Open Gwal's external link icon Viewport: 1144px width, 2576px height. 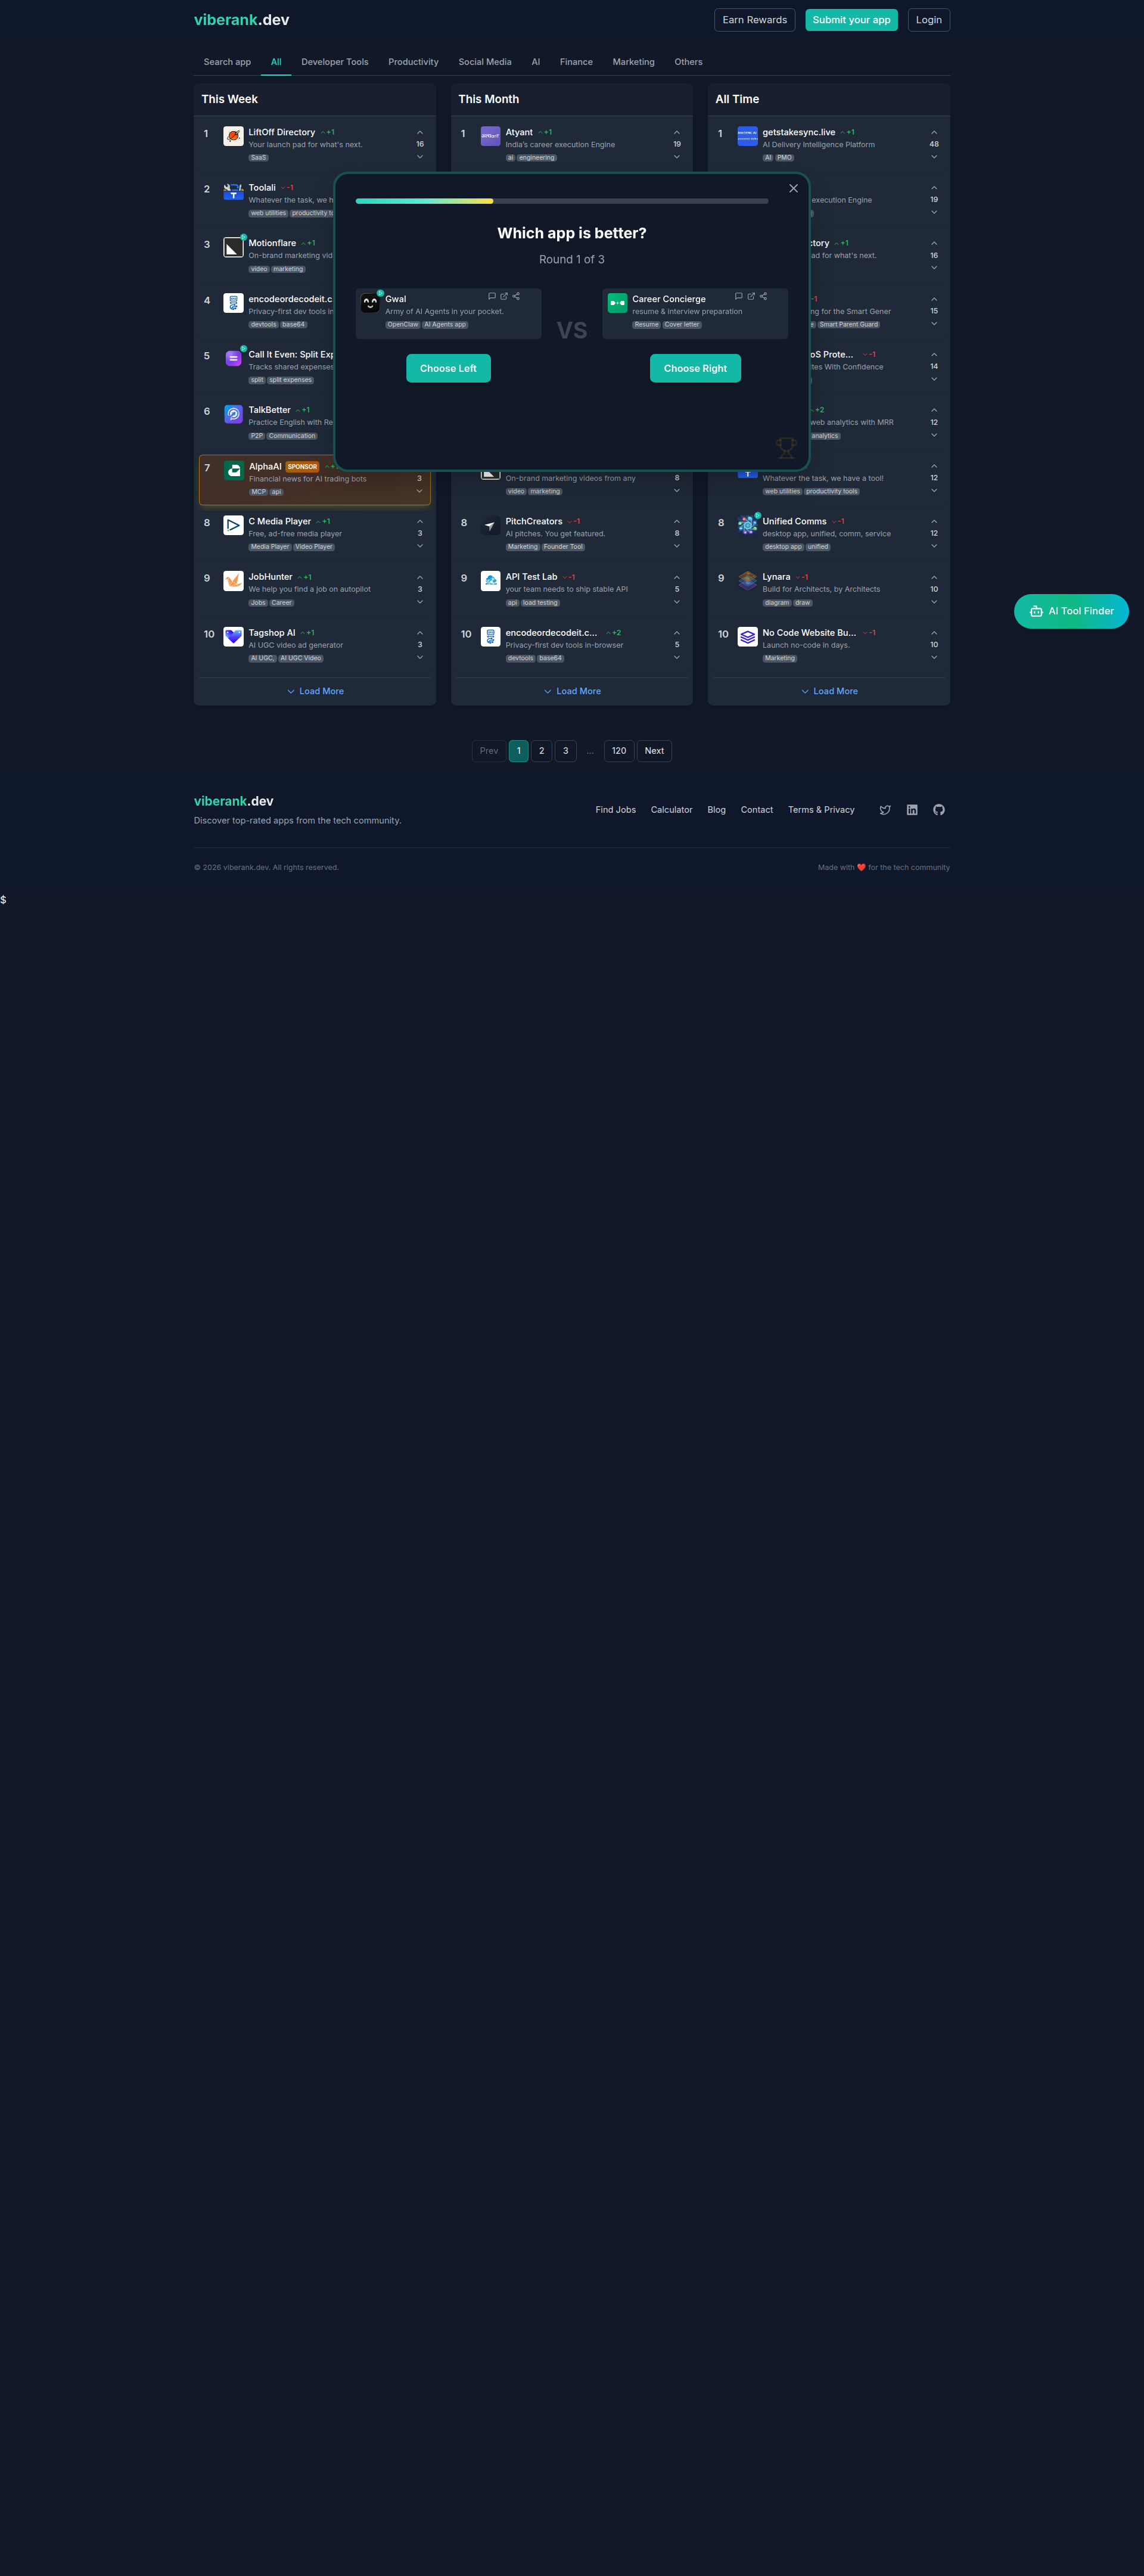(x=504, y=296)
